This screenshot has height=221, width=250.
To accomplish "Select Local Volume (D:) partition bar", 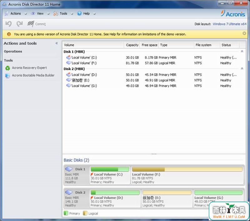I will [x=115, y=193].
